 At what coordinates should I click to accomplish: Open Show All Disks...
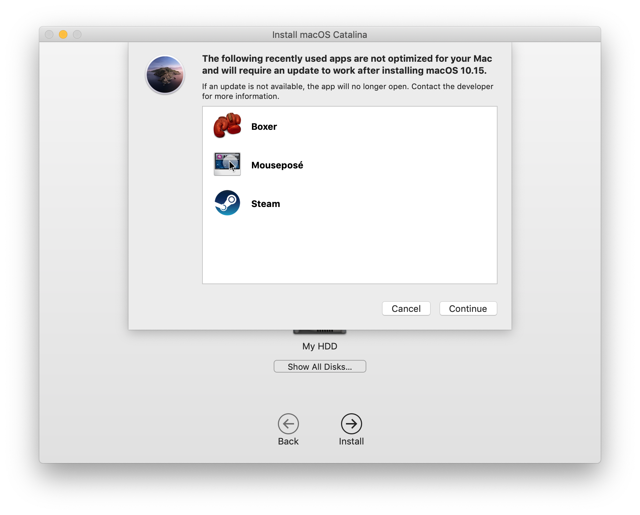click(320, 367)
